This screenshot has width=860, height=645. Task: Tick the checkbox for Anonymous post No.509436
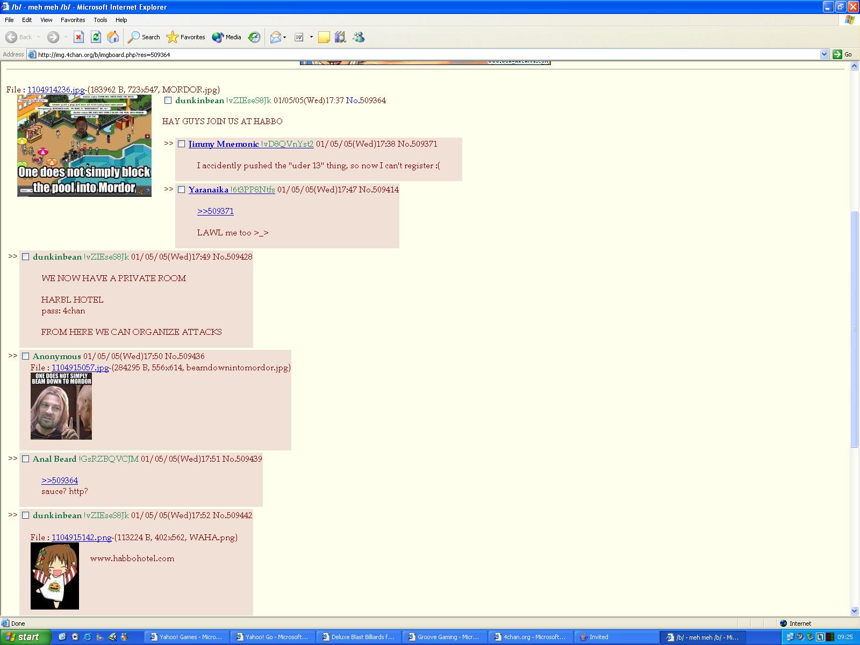pyautogui.click(x=25, y=356)
